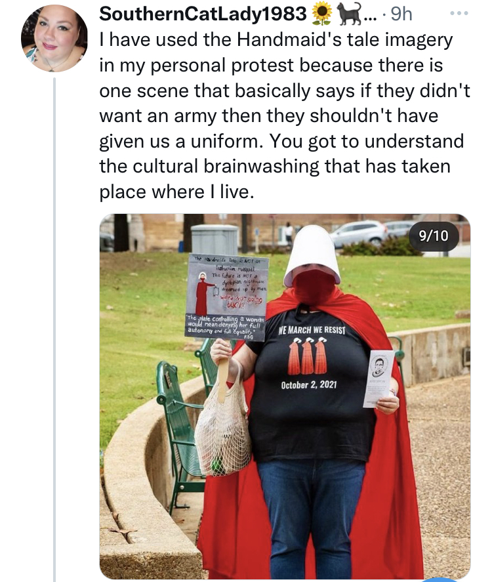Click the SouthernCatLady1983 display name

203,14
